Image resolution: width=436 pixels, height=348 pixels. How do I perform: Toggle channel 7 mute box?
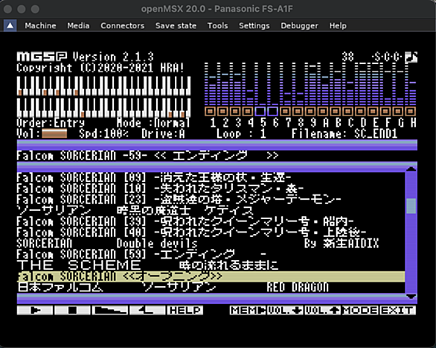click(286, 111)
